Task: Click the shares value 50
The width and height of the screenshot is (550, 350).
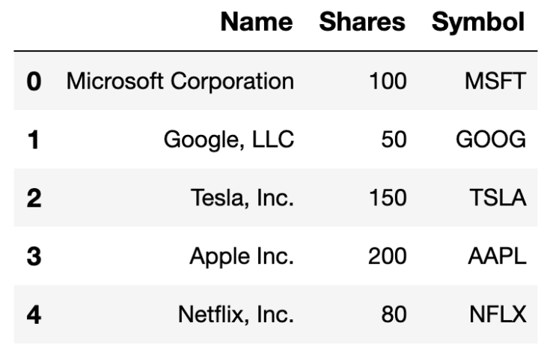Action: pos(393,140)
